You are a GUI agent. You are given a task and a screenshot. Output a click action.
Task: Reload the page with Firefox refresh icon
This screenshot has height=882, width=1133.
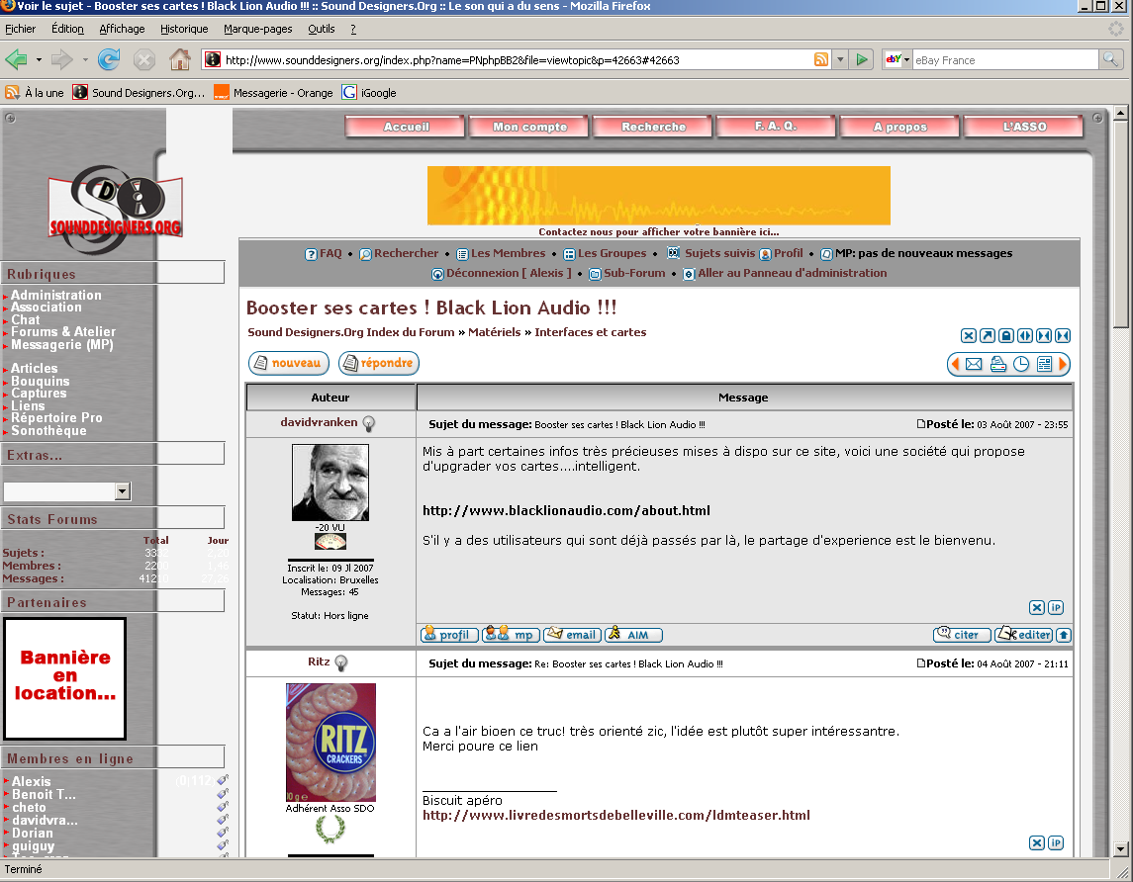pos(109,60)
